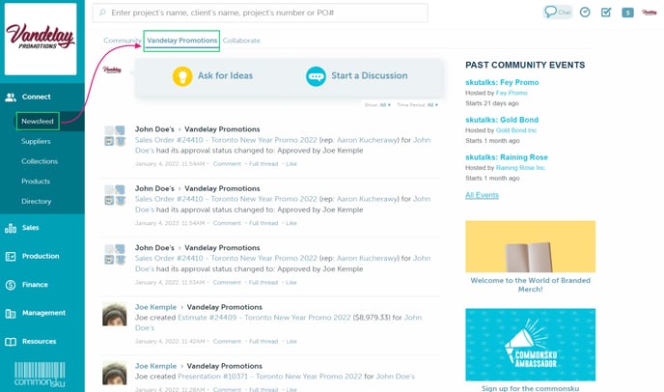Click the All Events link
Viewport: 664px width, 392px height.
(x=482, y=195)
